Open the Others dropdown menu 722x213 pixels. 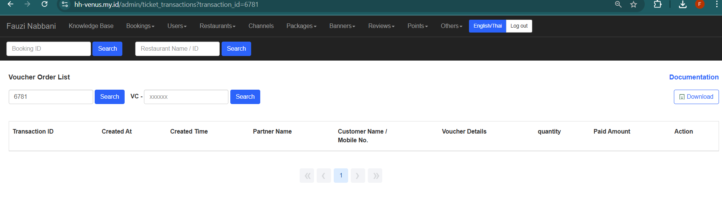[451, 26]
